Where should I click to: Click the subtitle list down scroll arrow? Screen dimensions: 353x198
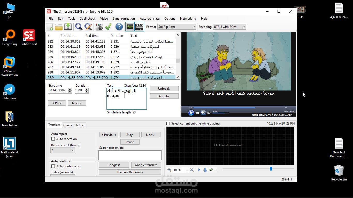pyautogui.click(x=178, y=77)
